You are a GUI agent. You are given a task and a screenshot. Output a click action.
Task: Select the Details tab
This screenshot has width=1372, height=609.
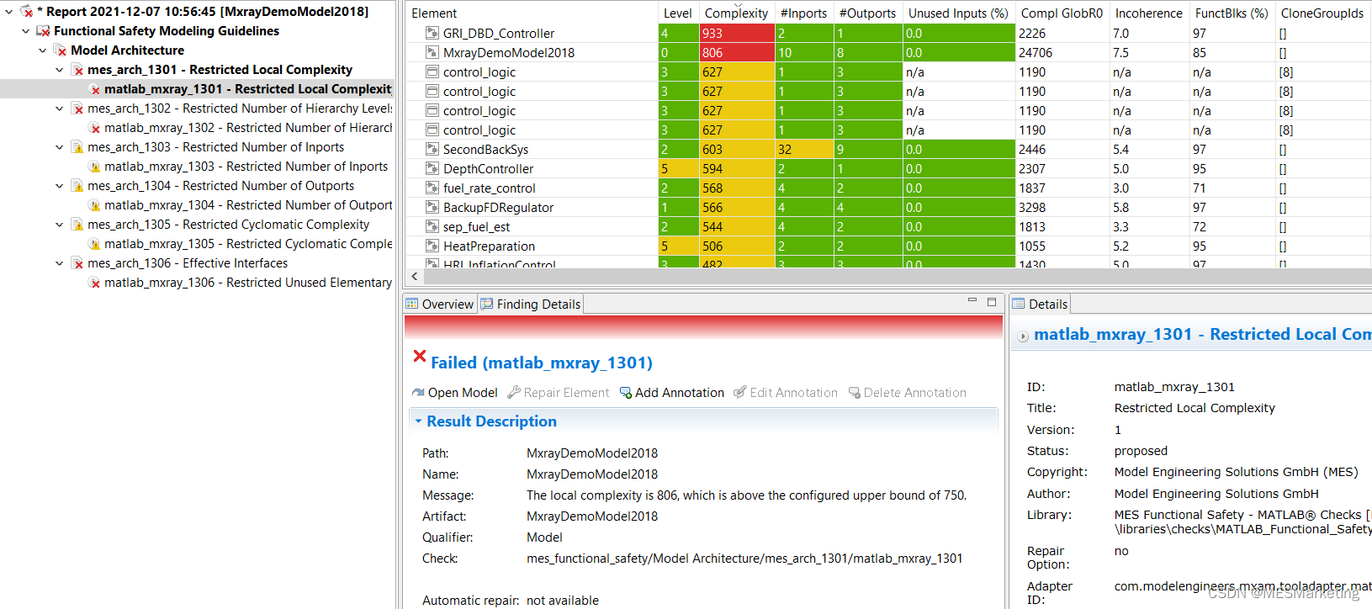1040,304
